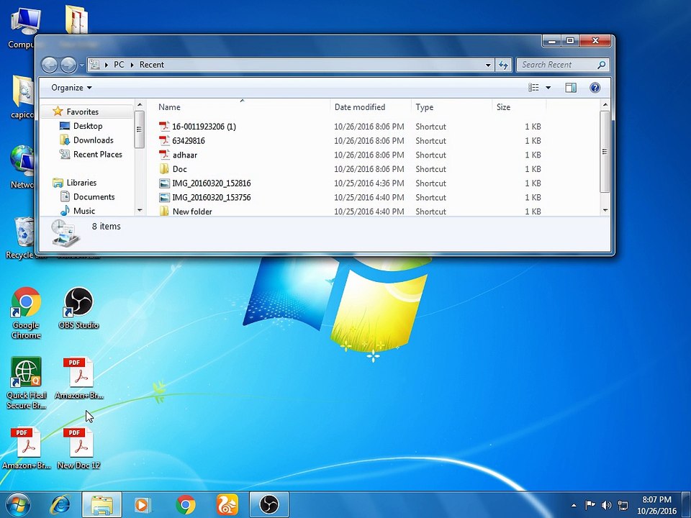The height and width of the screenshot is (518, 691).
Task: Select Recent Places in the navigation pane
Action: (x=97, y=154)
